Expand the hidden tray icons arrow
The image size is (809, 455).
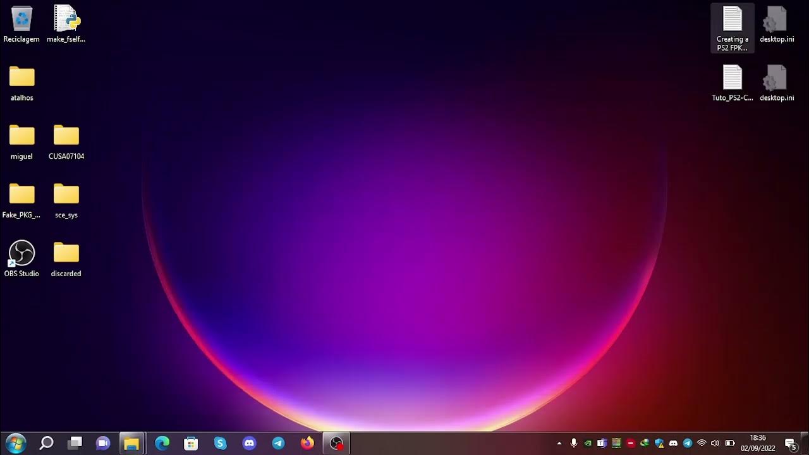coord(559,444)
